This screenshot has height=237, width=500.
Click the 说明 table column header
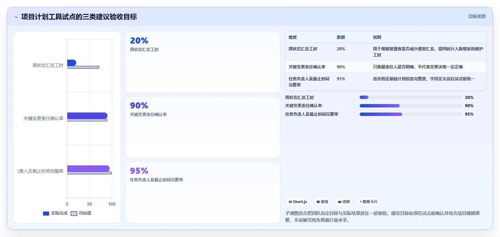377,37
